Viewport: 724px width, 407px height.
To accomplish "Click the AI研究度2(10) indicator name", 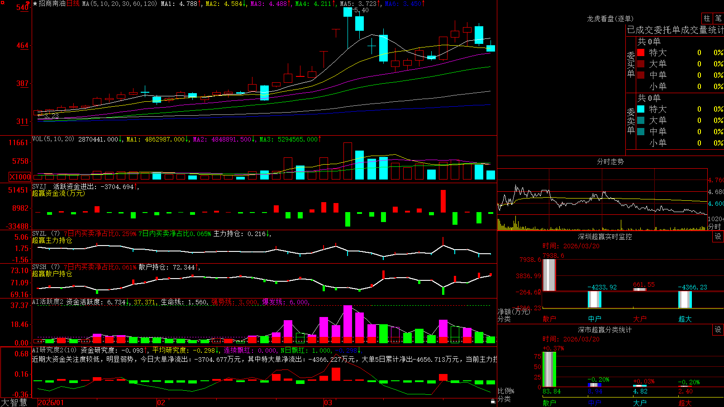I will [54, 350].
